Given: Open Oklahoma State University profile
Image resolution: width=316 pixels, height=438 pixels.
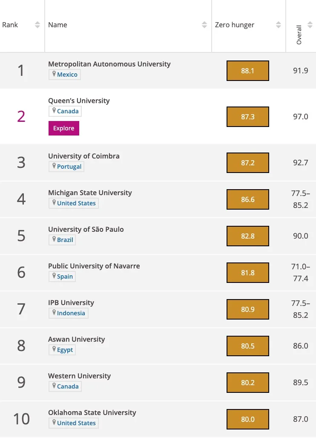Looking at the screenshot, I should coord(92,412).
